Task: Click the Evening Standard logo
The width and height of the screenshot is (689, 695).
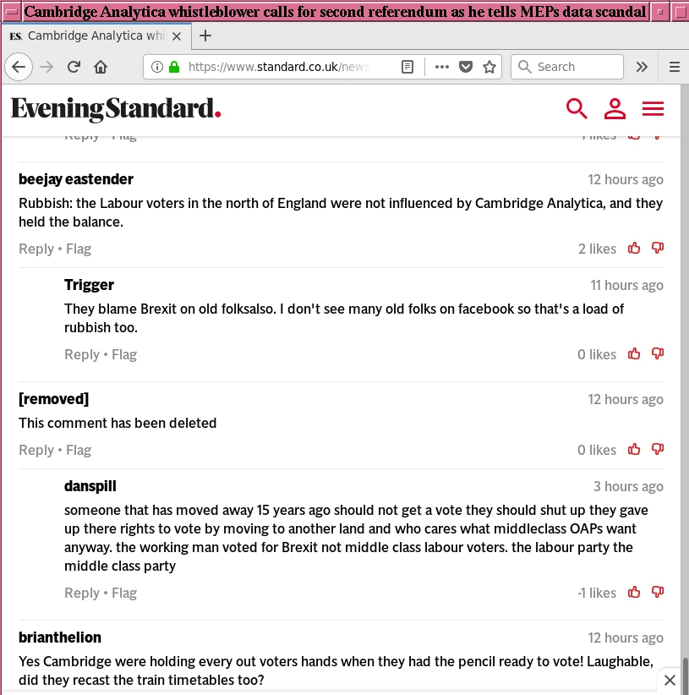Action: point(116,109)
